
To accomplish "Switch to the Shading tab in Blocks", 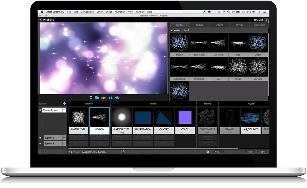I will [219, 25].
